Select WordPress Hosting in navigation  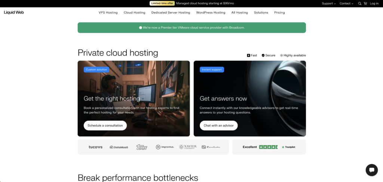pos(211,12)
